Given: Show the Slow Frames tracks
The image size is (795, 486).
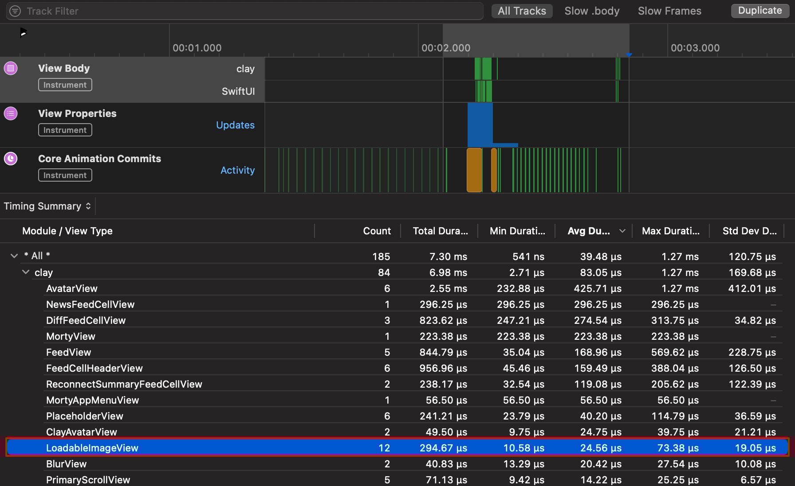Looking at the screenshot, I should point(669,11).
